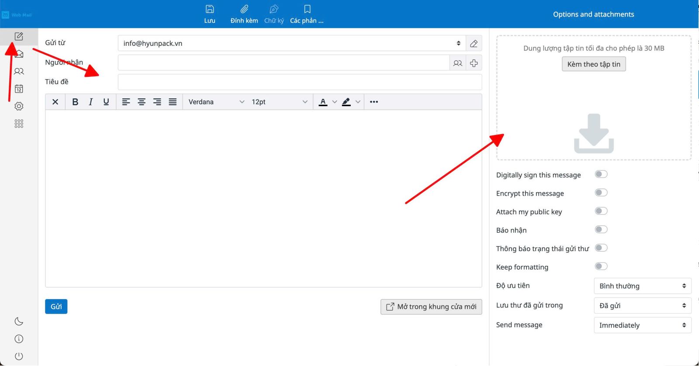Click Đính kèm attach toolbar button
Screen dimensions: 699x366
[244, 14]
